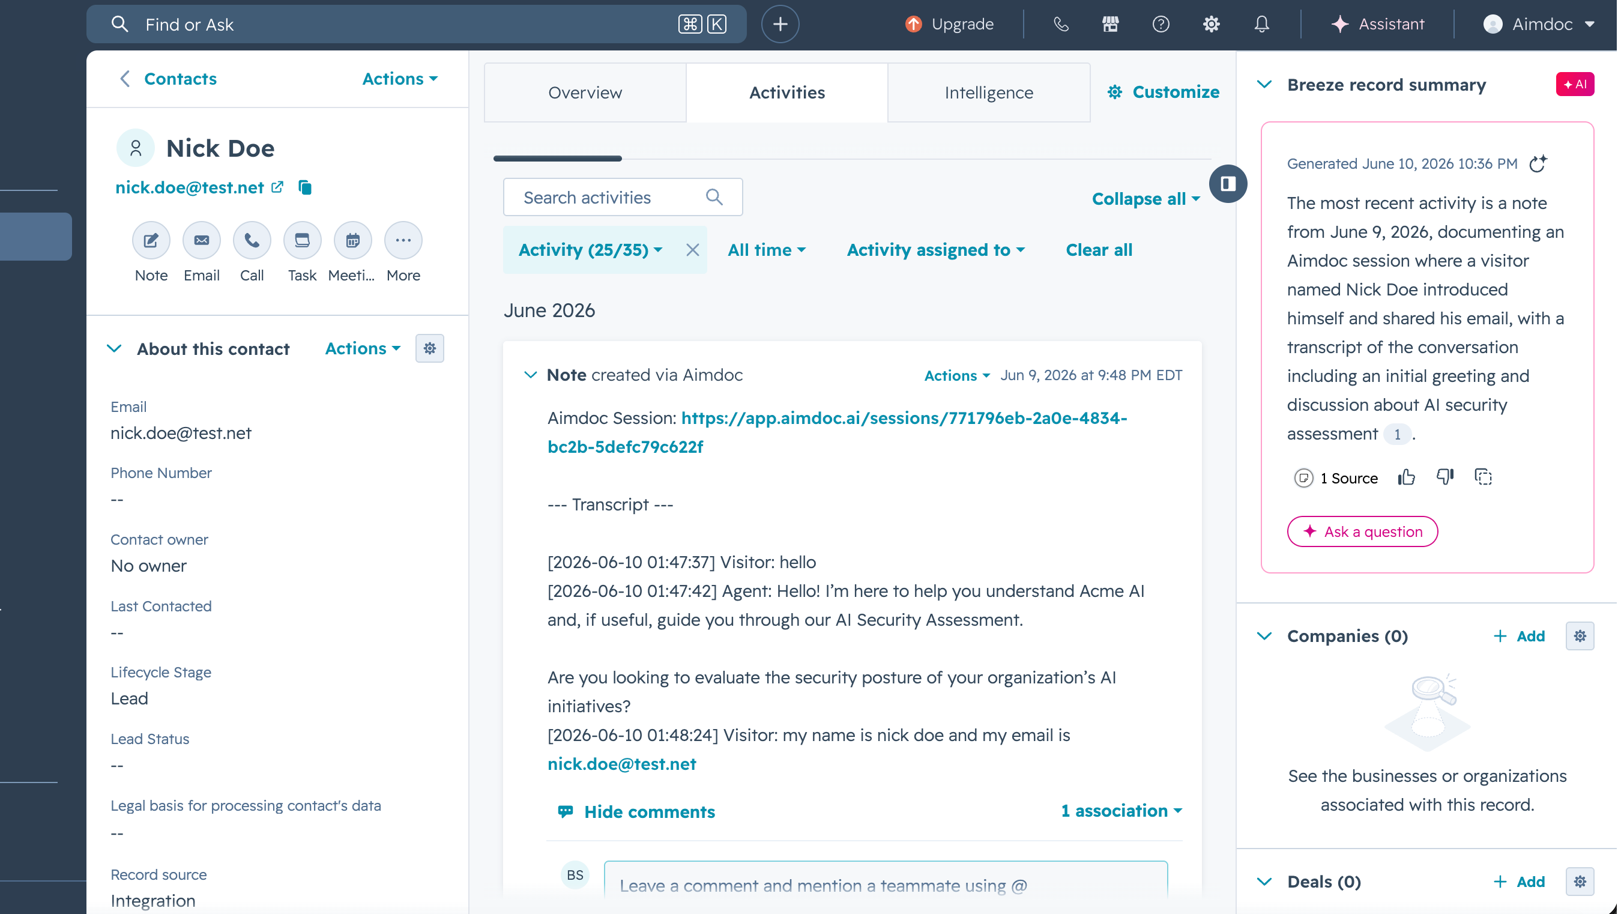Give the summary a thumbs down

point(1445,477)
